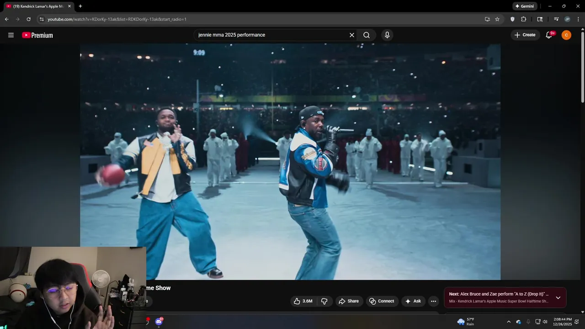
Task: Click the address bar URL
Action: 117,19
